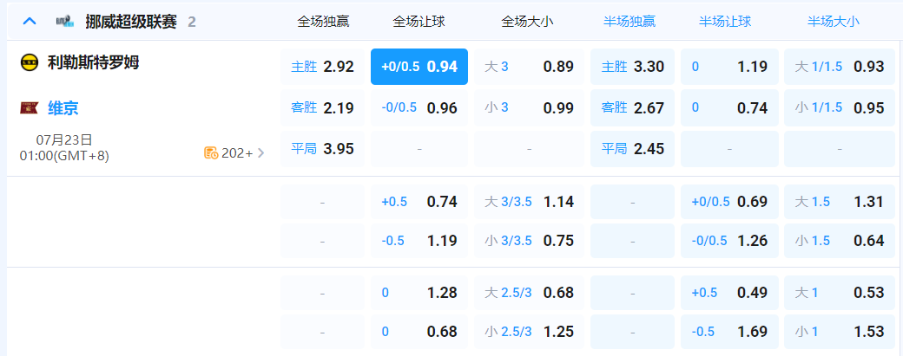This screenshot has width=903, height=356.
Task: Select handicap -0.5 at 1.19
Action: click(x=419, y=240)
